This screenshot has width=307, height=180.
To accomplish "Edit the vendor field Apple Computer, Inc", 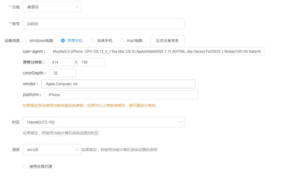I will pyautogui.click(x=118, y=84).
